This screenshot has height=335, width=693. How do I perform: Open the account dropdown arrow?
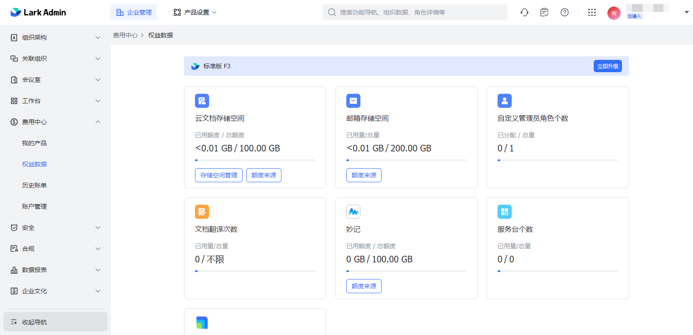[686, 12]
